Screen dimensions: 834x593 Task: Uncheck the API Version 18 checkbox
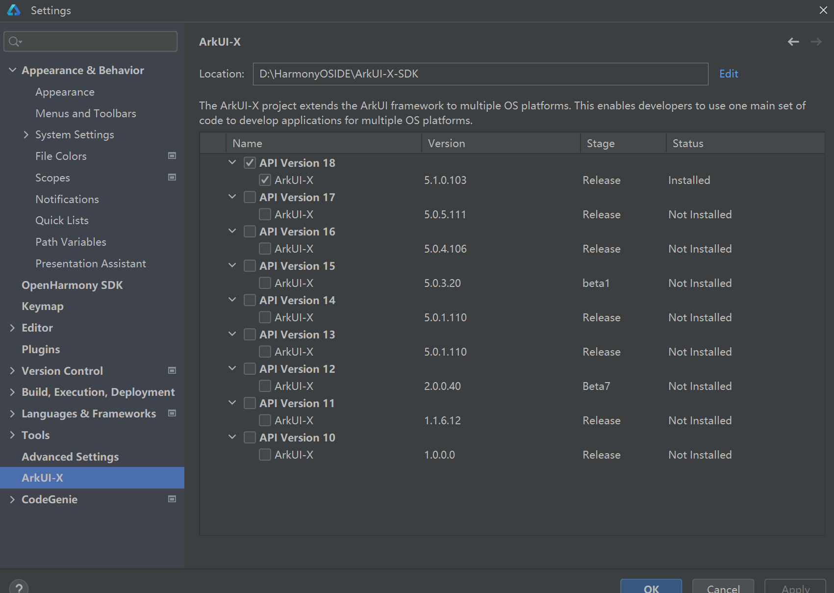(x=250, y=163)
